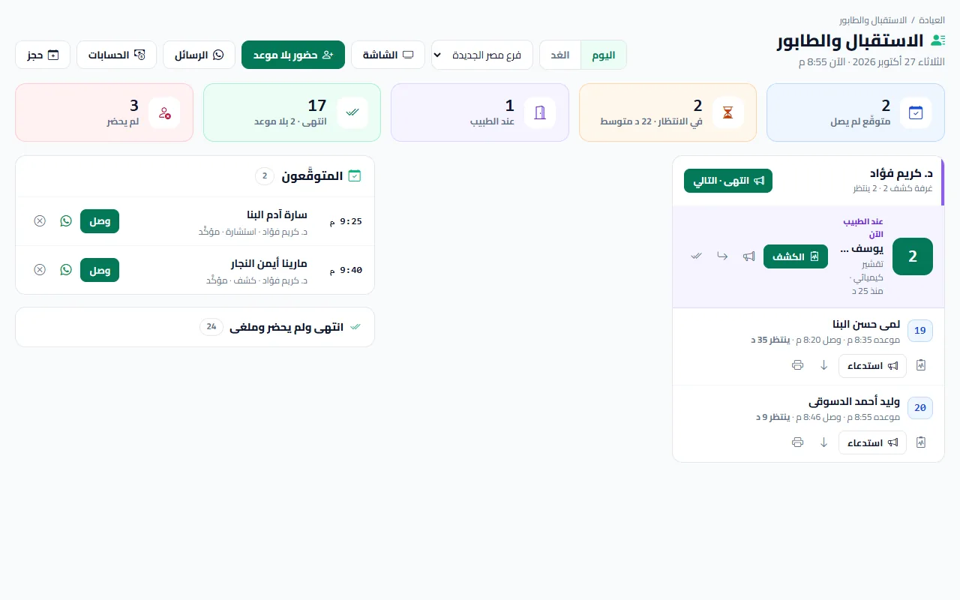The image size is (960, 600).
Task: Call لمى حسن البنا with استدعاء button
Action: click(872, 366)
